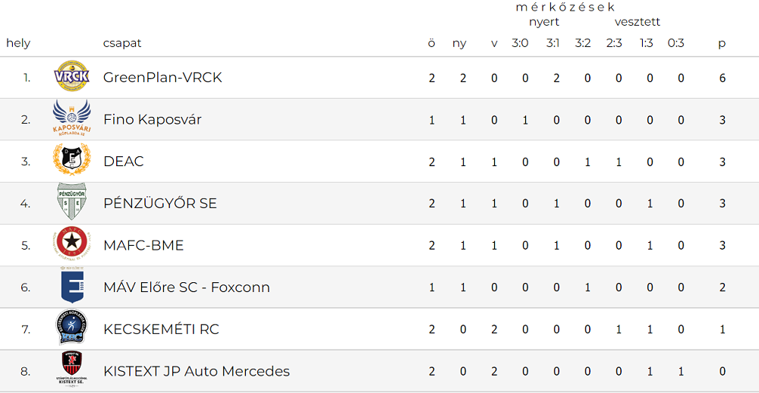Select the MAFC-BME team name
The height and width of the screenshot is (393, 759).
coord(143,245)
